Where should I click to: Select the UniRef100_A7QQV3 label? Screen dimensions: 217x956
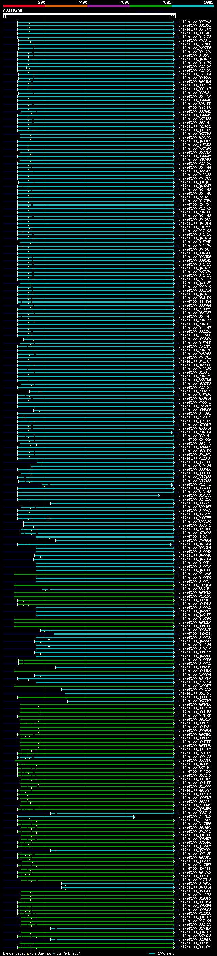pos(194,532)
